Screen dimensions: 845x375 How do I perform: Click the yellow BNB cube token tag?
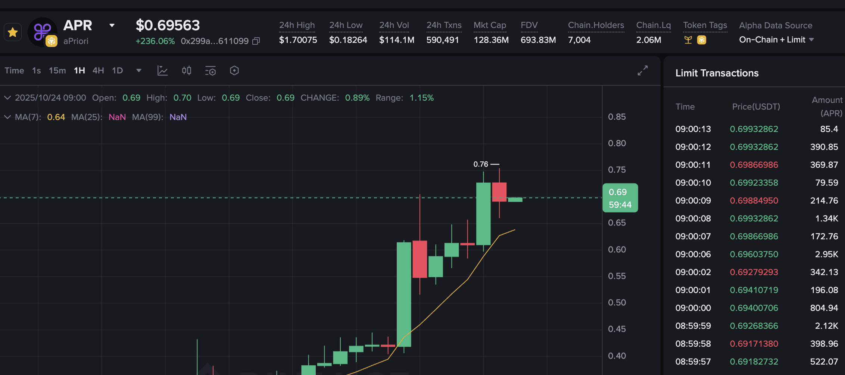point(702,40)
